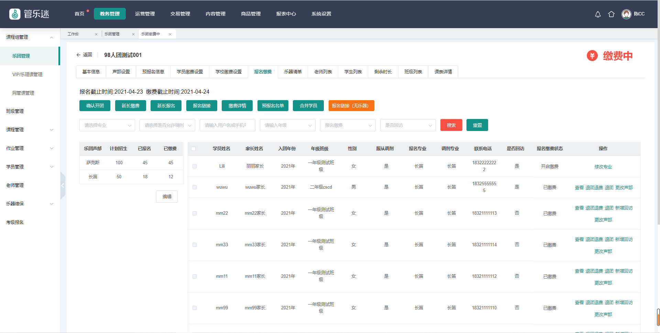Screen dimensions: 660x333
Task: Check the checkbox for student Lili
Action: [x=195, y=166]
